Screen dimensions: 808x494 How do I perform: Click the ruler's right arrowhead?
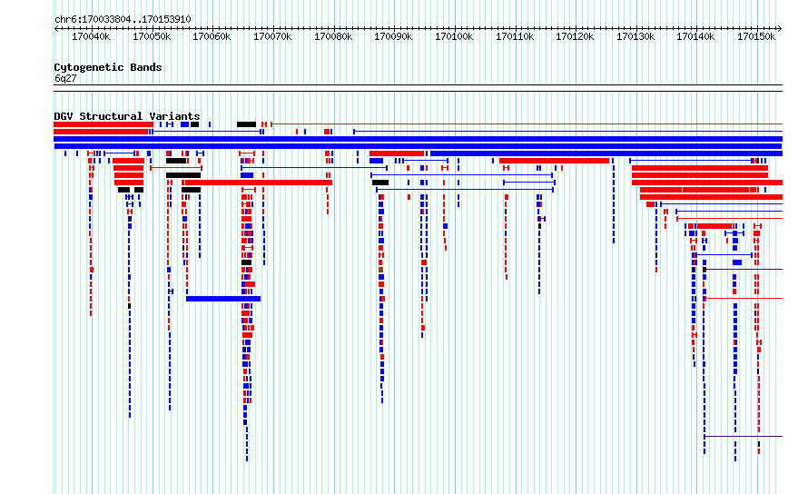[780, 29]
